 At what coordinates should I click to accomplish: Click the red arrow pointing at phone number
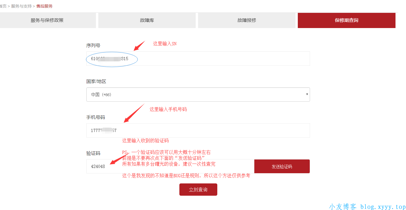point(134,113)
